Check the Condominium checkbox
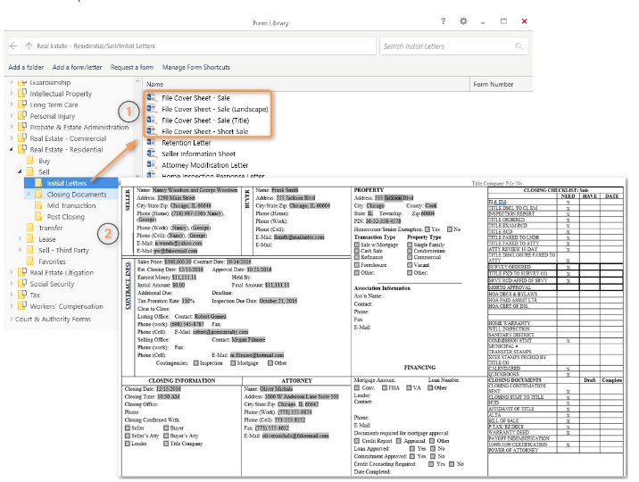639x482 pixels. [410, 251]
